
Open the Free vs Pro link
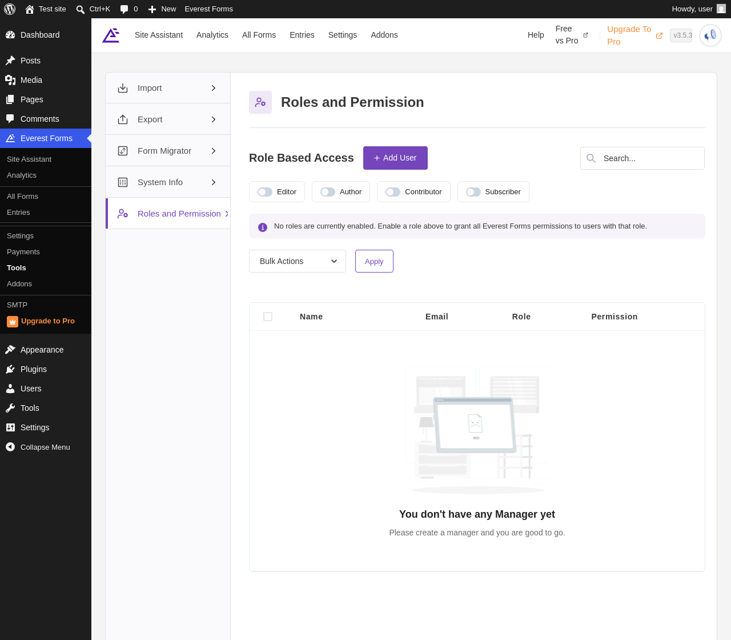(572, 35)
